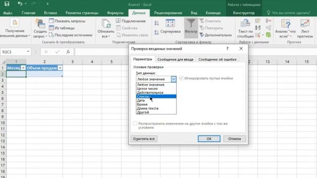317x178 pixels.
Task: Open the Месяц column filter dropdown
Action: [23, 68]
